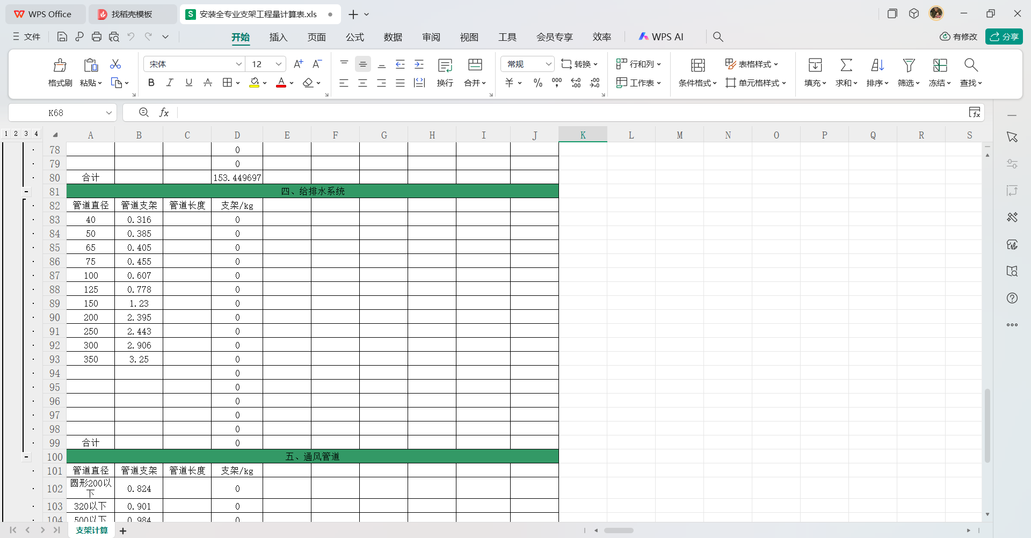Select outline level 2 button

click(x=16, y=134)
